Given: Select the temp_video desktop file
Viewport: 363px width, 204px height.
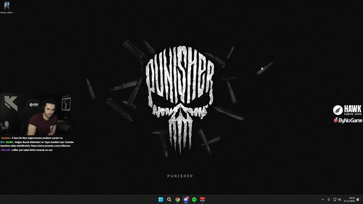Looking at the screenshot, I should pos(7,8).
